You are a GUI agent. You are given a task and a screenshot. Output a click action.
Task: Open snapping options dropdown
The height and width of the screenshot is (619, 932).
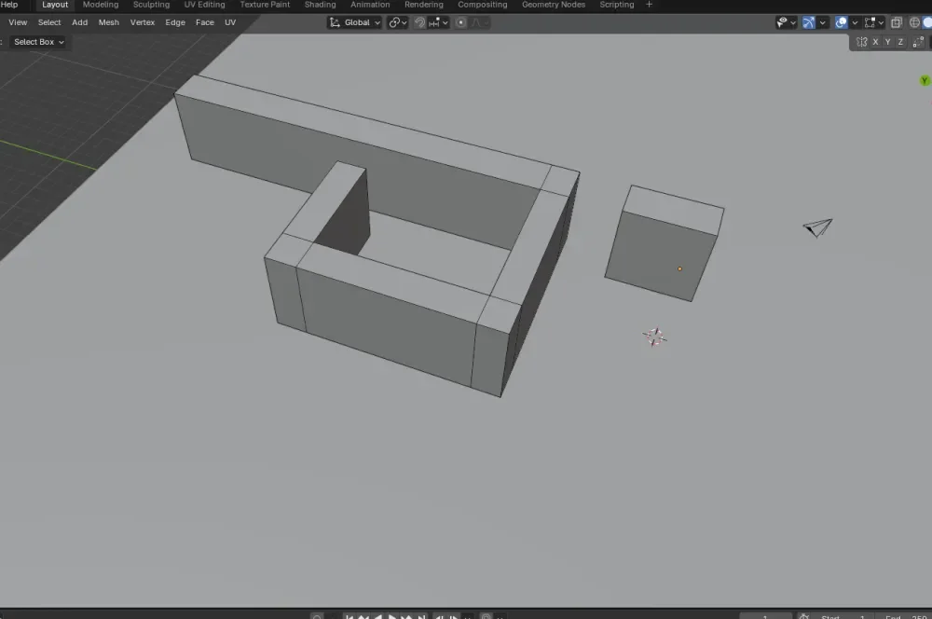coord(439,22)
